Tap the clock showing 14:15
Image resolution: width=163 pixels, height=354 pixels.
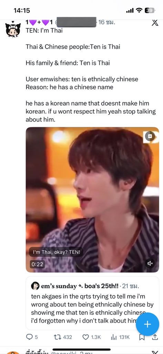pyautogui.click(x=22, y=10)
